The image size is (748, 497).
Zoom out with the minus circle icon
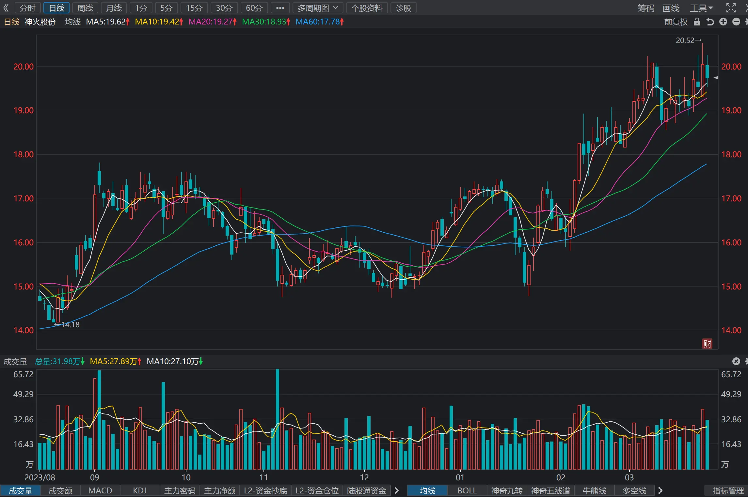736,22
